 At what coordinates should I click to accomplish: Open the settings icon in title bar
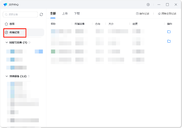(x=148, y=5)
